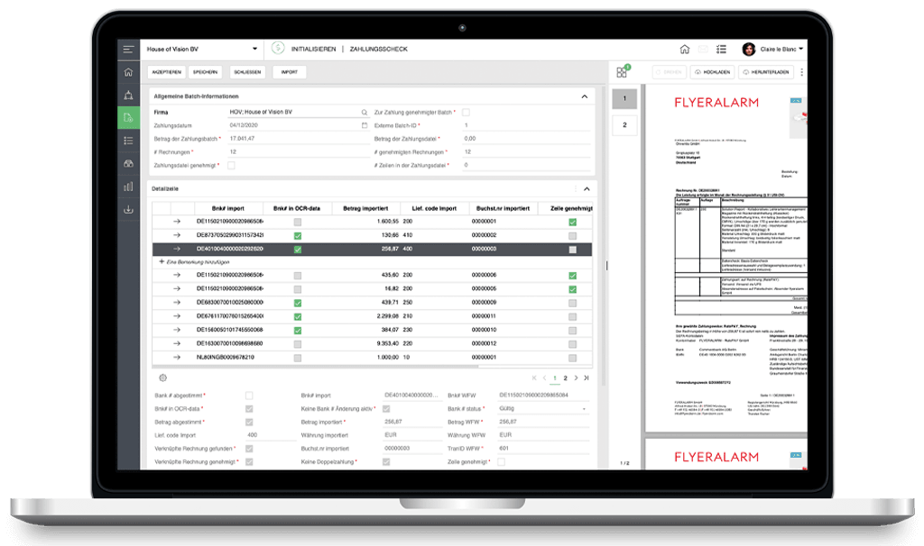This screenshot has height=546, width=924.
Task: Collapse the Allgemeine Batch-Informationen section
Action: [x=585, y=96]
